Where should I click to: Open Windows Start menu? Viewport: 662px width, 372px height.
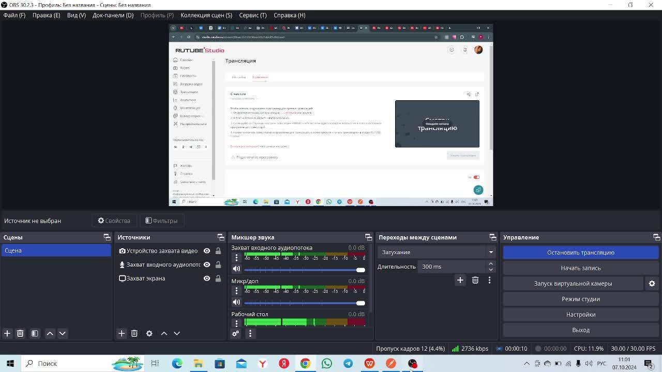[x=10, y=363]
